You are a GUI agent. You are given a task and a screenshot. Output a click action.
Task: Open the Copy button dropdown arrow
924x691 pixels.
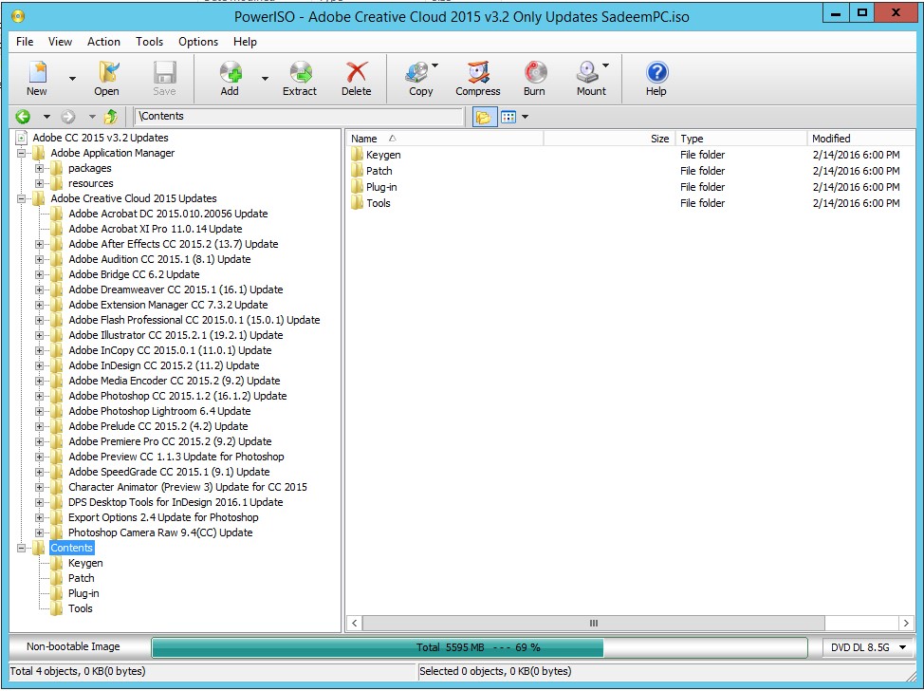click(x=434, y=65)
